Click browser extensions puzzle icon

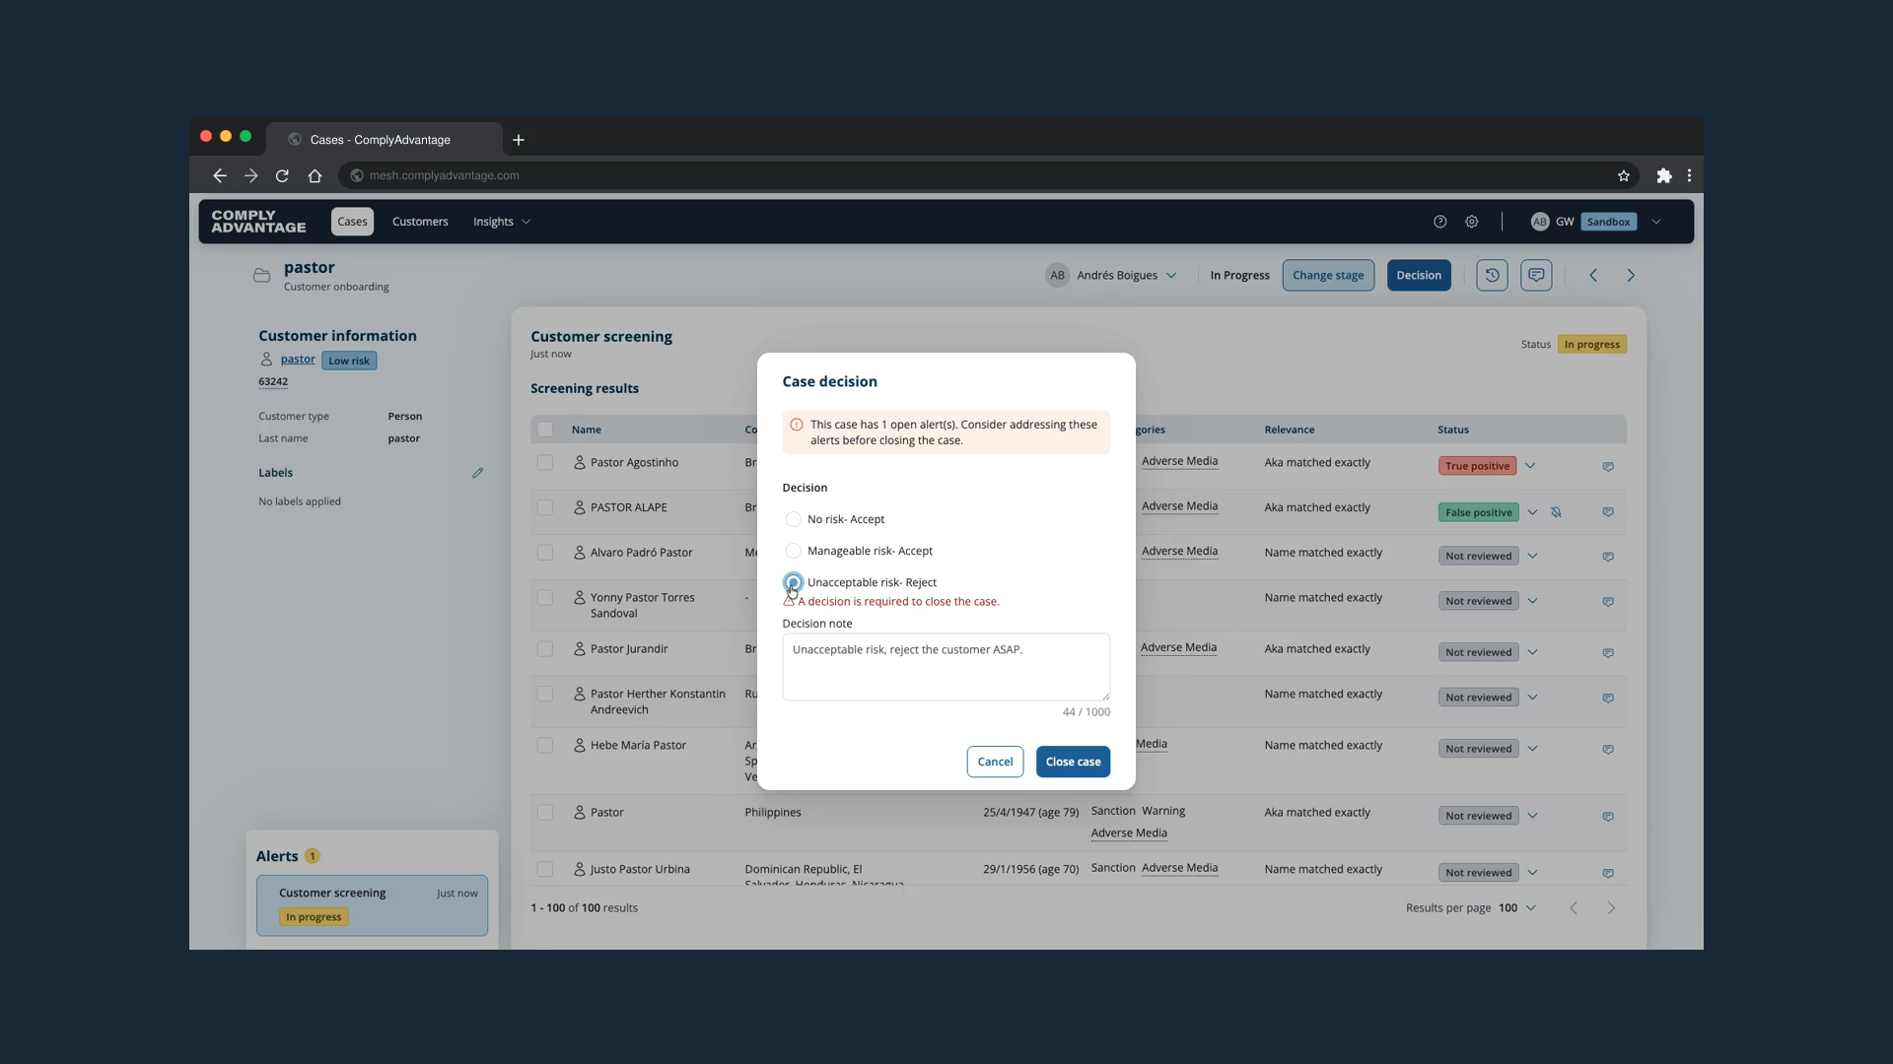1664,175
